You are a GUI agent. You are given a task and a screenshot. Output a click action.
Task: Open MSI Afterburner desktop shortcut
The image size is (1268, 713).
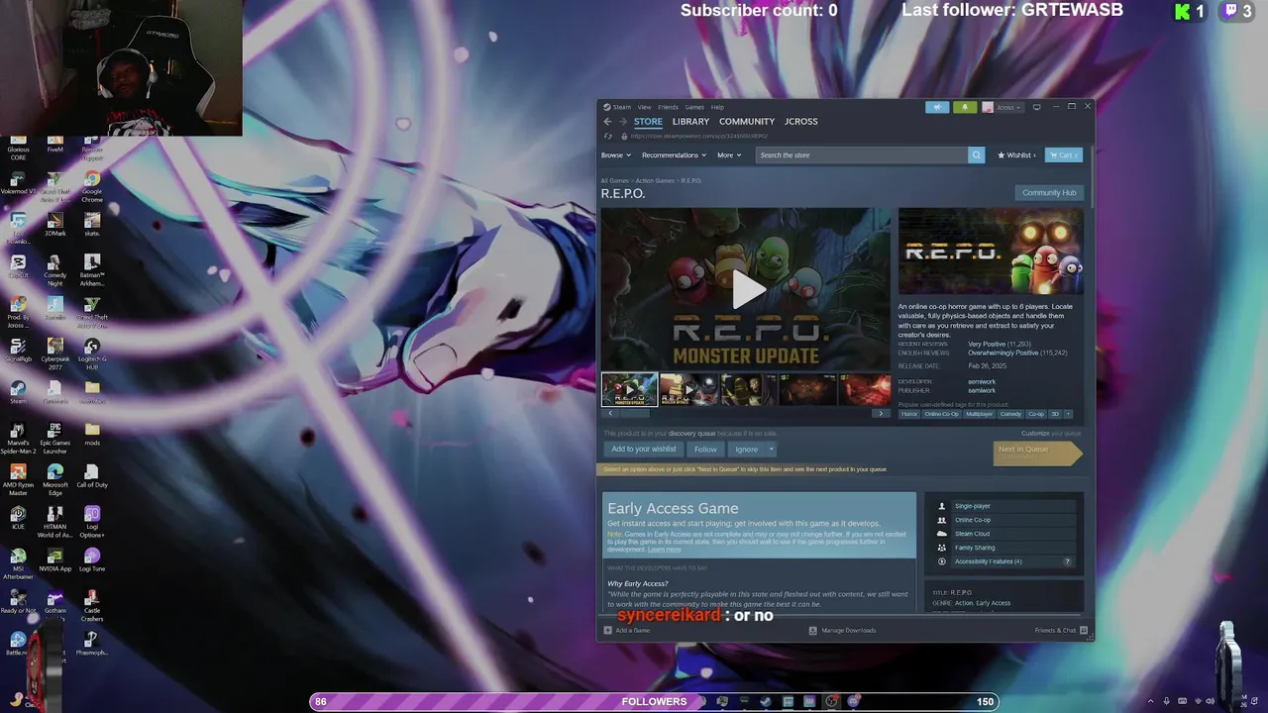pos(18,564)
